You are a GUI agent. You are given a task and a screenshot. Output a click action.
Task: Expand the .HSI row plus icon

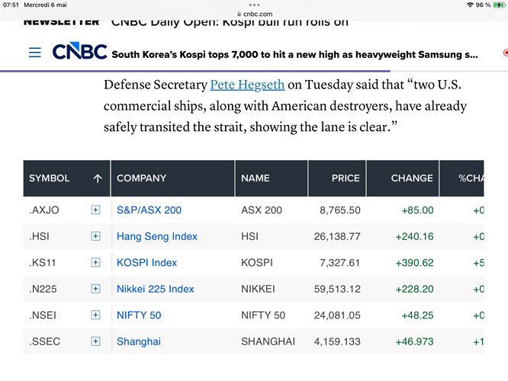click(95, 236)
